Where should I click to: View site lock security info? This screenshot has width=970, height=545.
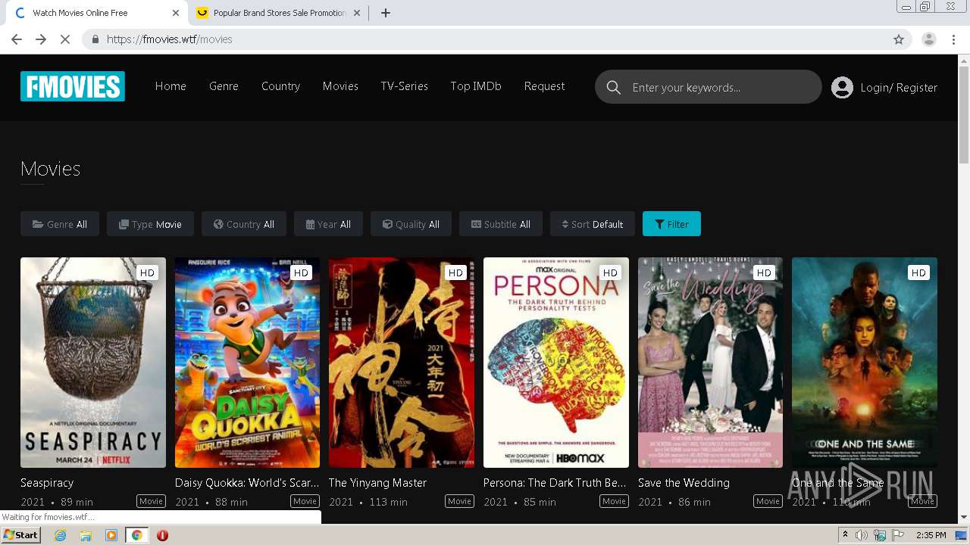[x=95, y=39]
